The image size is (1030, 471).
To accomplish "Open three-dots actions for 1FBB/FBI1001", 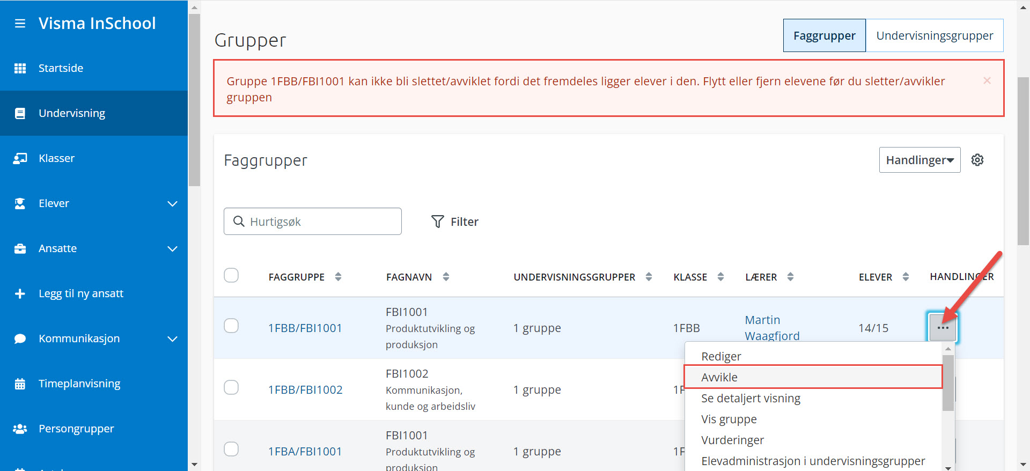I will [943, 327].
